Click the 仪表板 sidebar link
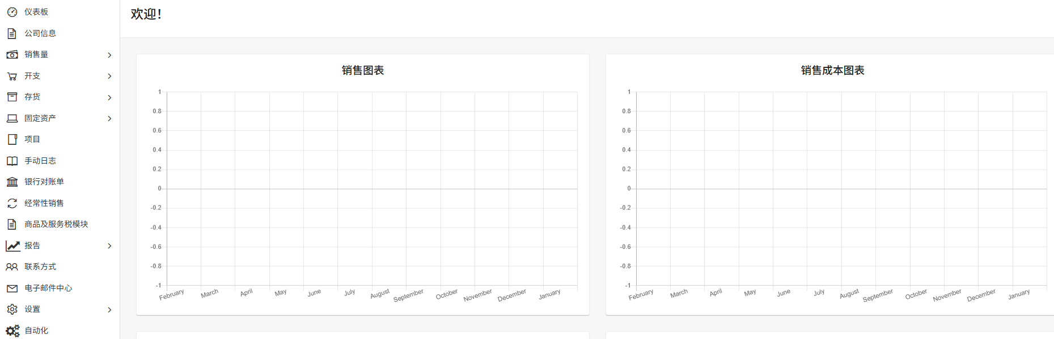The width and height of the screenshot is (1054, 339). click(36, 12)
